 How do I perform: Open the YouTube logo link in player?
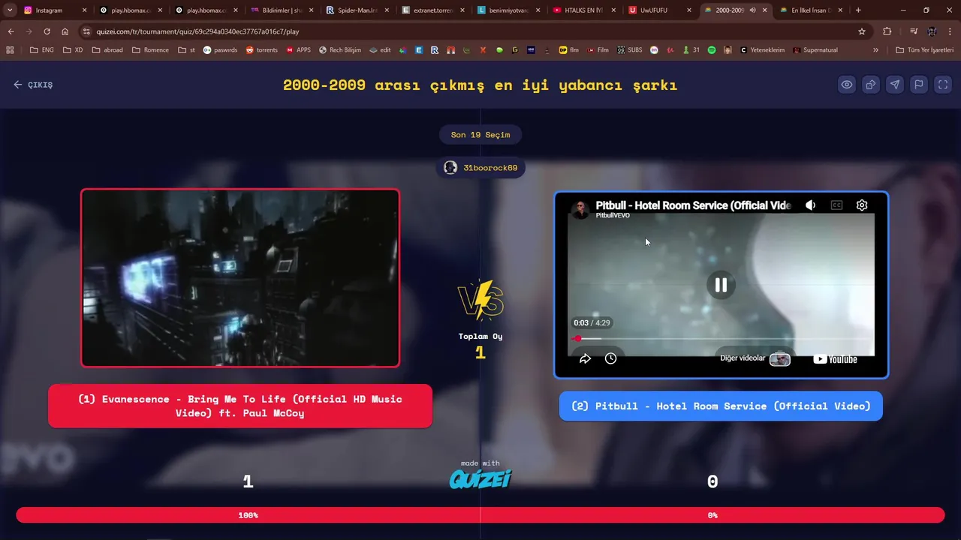click(x=835, y=359)
